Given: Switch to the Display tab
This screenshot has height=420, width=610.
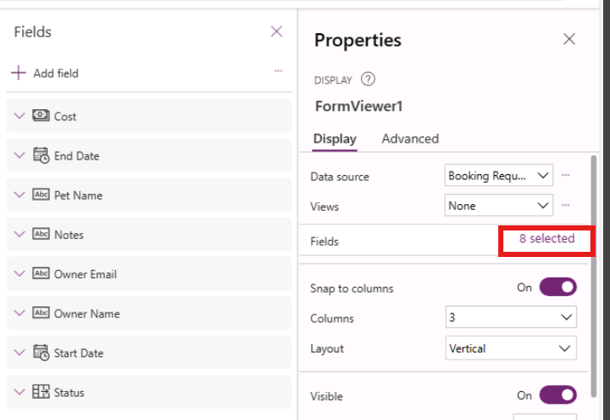Looking at the screenshot, I should [x=334, y=139].
